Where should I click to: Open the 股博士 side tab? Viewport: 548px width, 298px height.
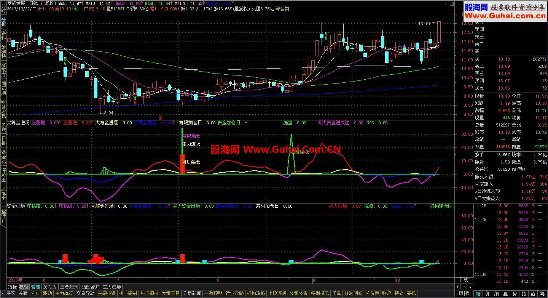click(x=3, y=193)
